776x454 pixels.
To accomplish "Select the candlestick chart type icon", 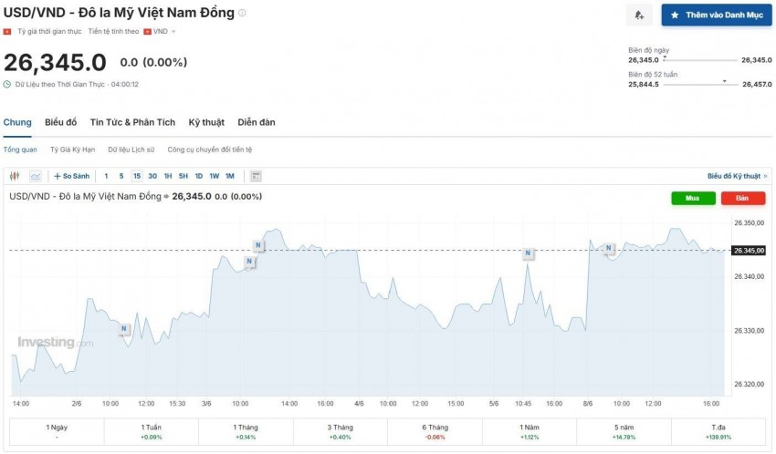I will [15, 176].
